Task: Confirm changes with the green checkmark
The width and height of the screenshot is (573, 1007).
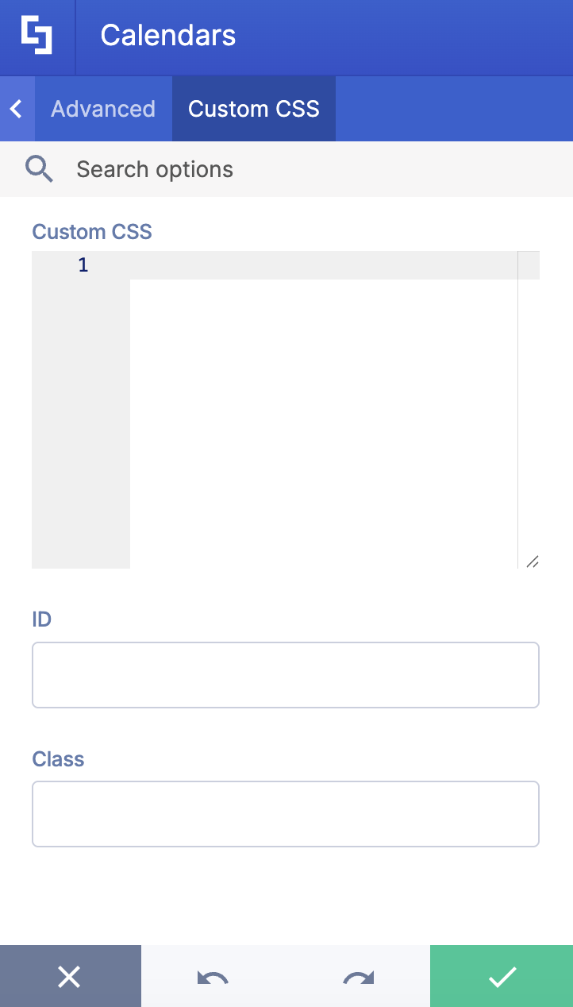Action: coord(501,976)
